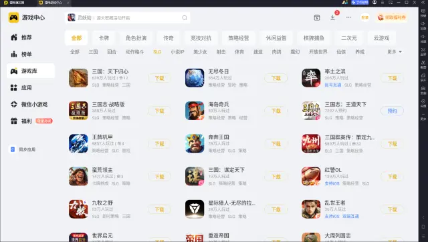Image resolution: width=428 pixels, height=242 pixels.
Task: Switch to the 传奇 category tab
Action: (x=169, y=38)
